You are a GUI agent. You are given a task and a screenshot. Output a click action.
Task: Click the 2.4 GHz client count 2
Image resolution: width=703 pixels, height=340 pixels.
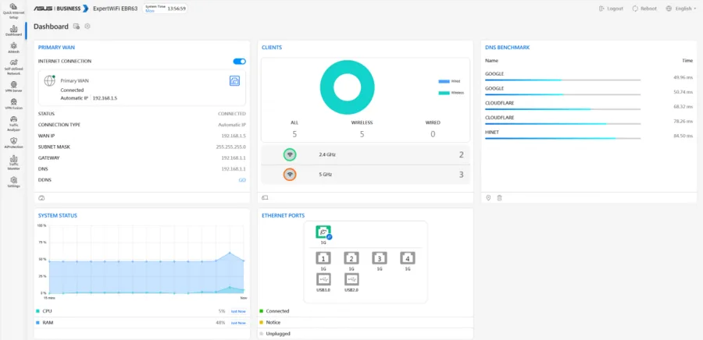461,155
